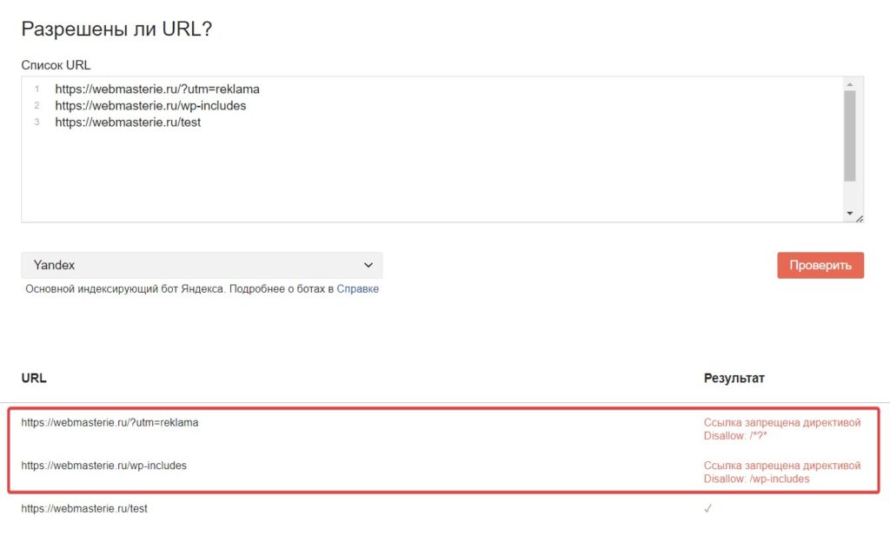Click the scrollbar thumb in the URL list box
Image resolution: width=890 pixels, height=542 pixels.
pos(849,135)
